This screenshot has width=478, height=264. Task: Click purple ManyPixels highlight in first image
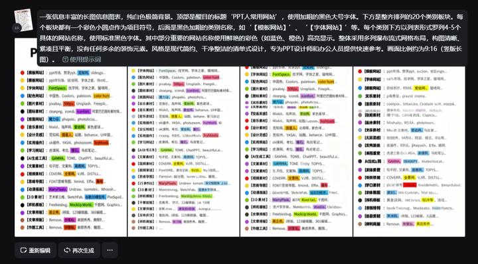[x=58, y=190]
